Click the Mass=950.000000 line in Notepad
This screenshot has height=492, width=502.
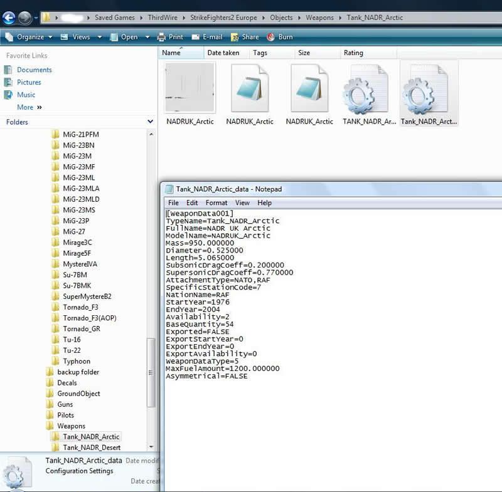pyautogui.click(x=200, y=243)
